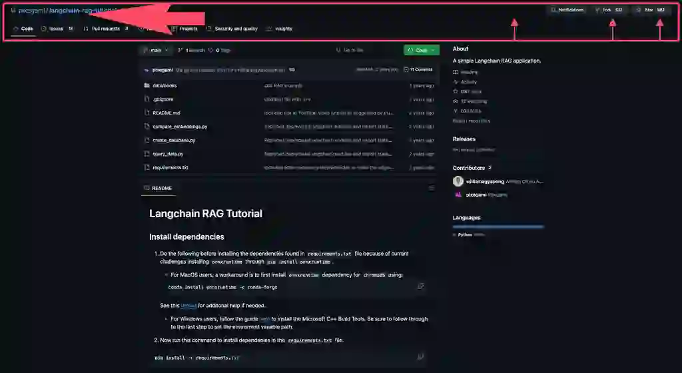Open the 'thread' additional help link
Image resolution: width=682 pixels, height=373 pixels.
tap(188, 306)
